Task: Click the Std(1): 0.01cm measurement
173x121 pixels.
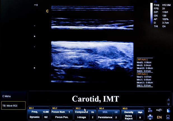Action: [144, 86]
